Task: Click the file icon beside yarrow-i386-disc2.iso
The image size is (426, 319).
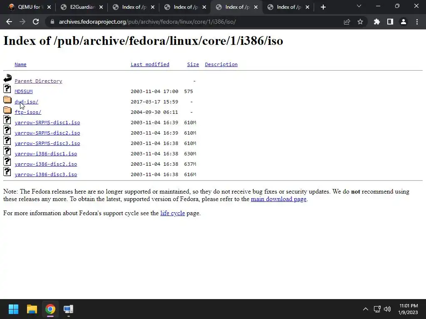Action: point(7,161)
